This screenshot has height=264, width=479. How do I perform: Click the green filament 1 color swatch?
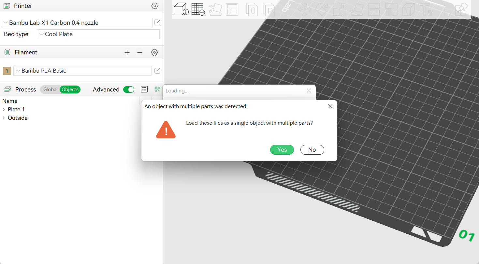coord(7,71)
